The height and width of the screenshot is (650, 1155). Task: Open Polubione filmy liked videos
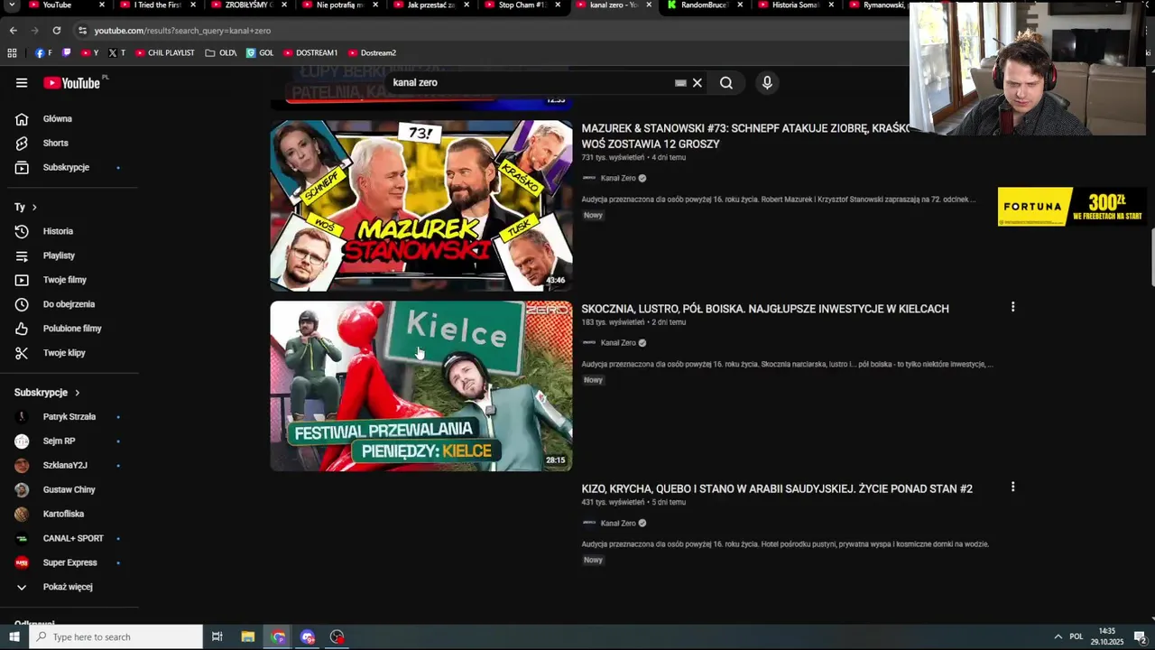coord(69,330)
